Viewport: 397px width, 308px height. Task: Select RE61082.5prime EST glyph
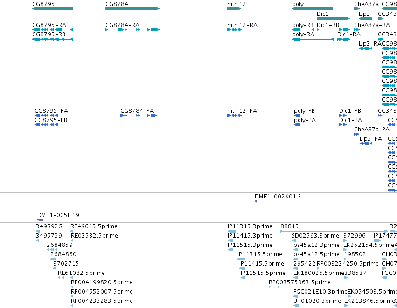tap(65, 278)
